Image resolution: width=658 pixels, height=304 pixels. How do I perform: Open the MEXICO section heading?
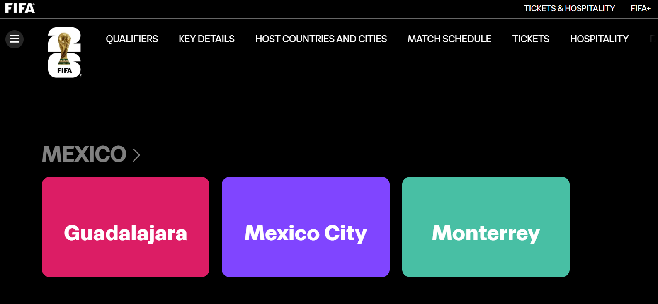[84, 154]
